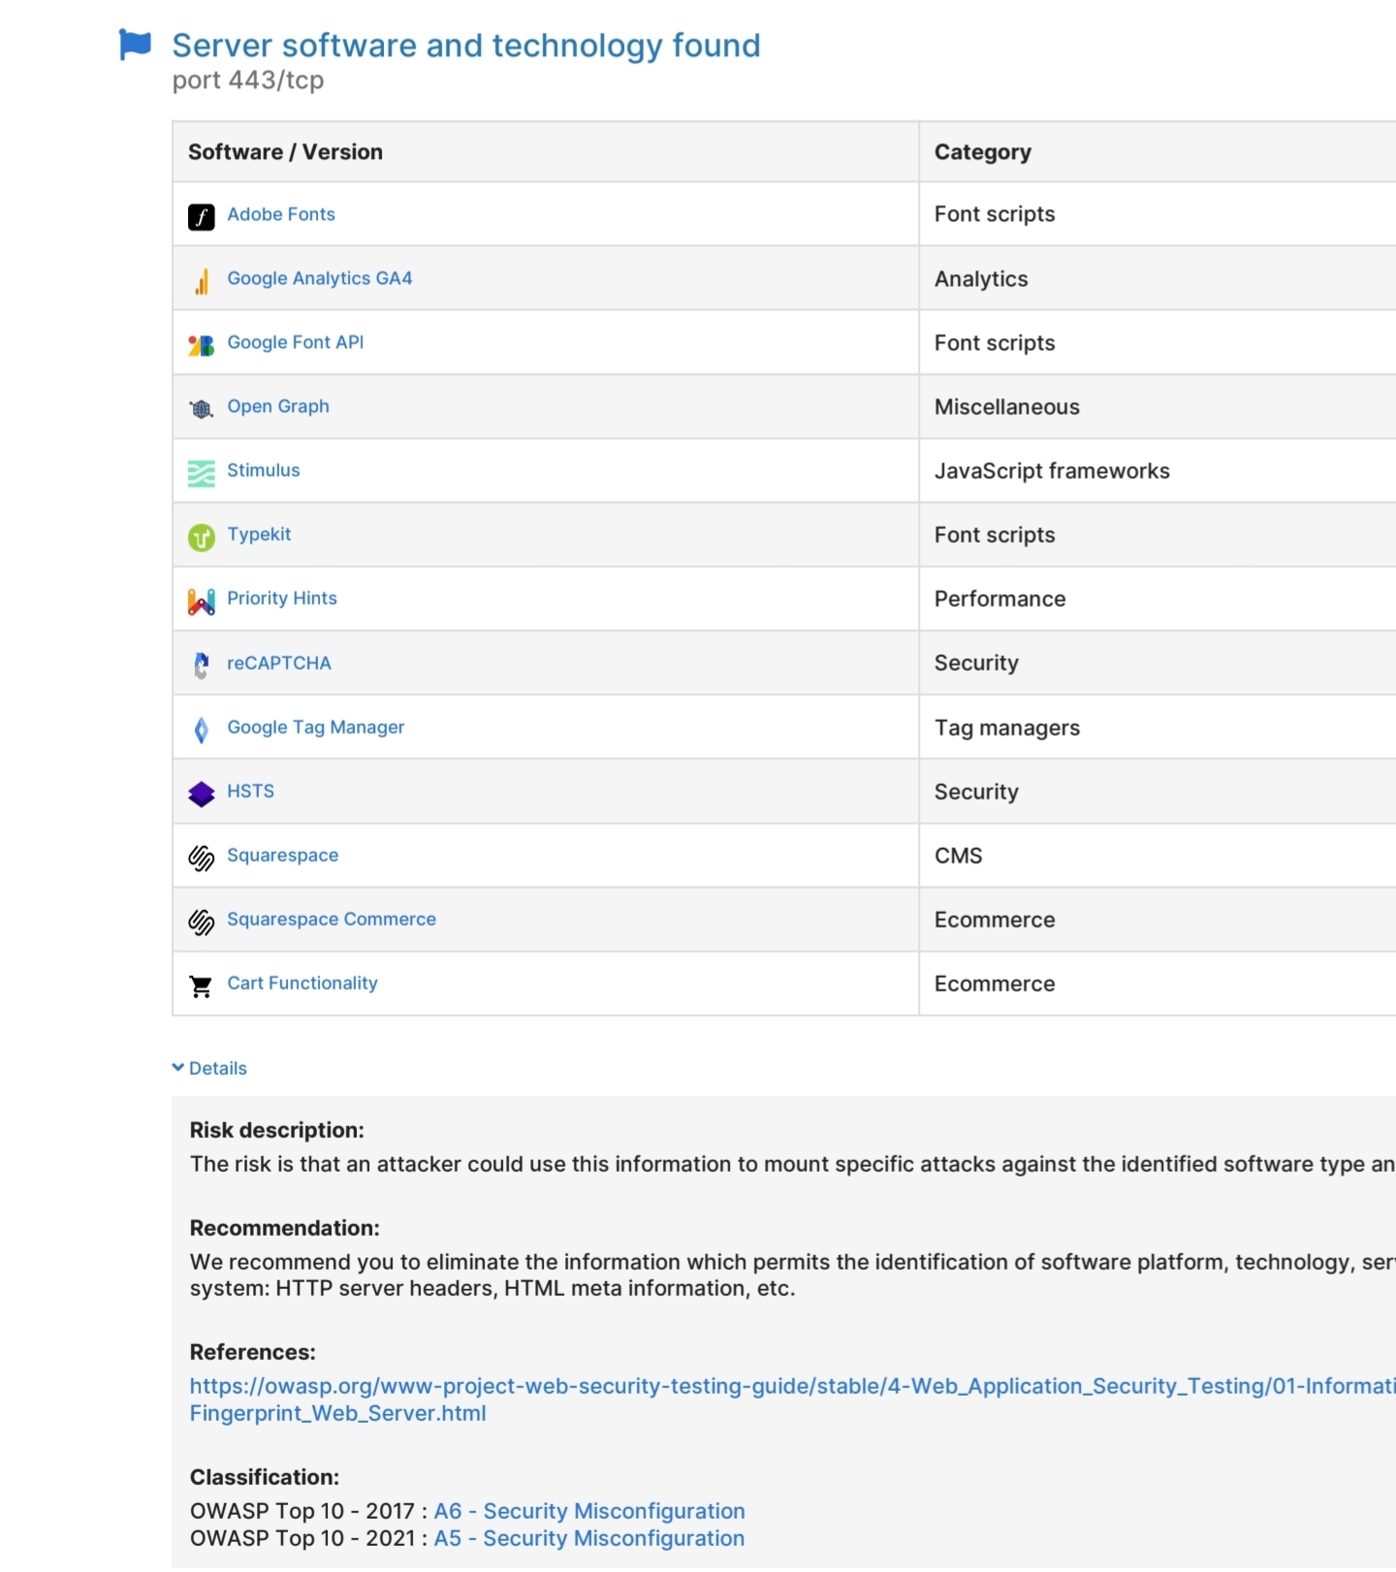Screen dimensions: 1396x1572
Task: Click the icon next to the Squarespace CMS row
Action: pos(201,858)
